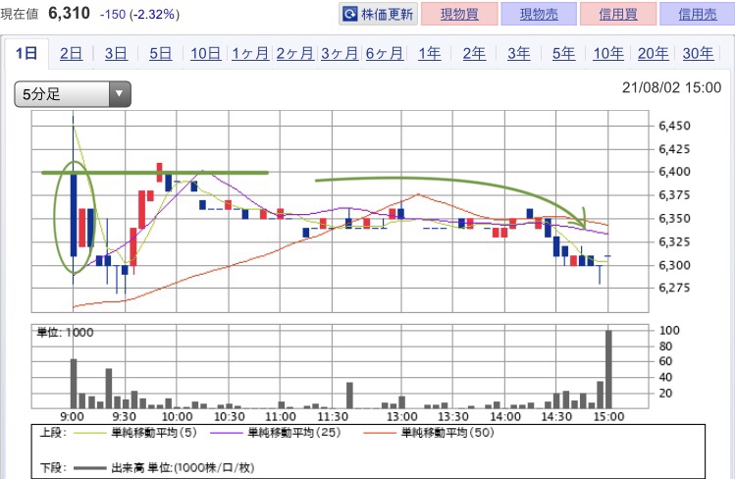Show the 2ヶ月 chart
Viewport: 735px width, 479px height.
pos(294,53)
